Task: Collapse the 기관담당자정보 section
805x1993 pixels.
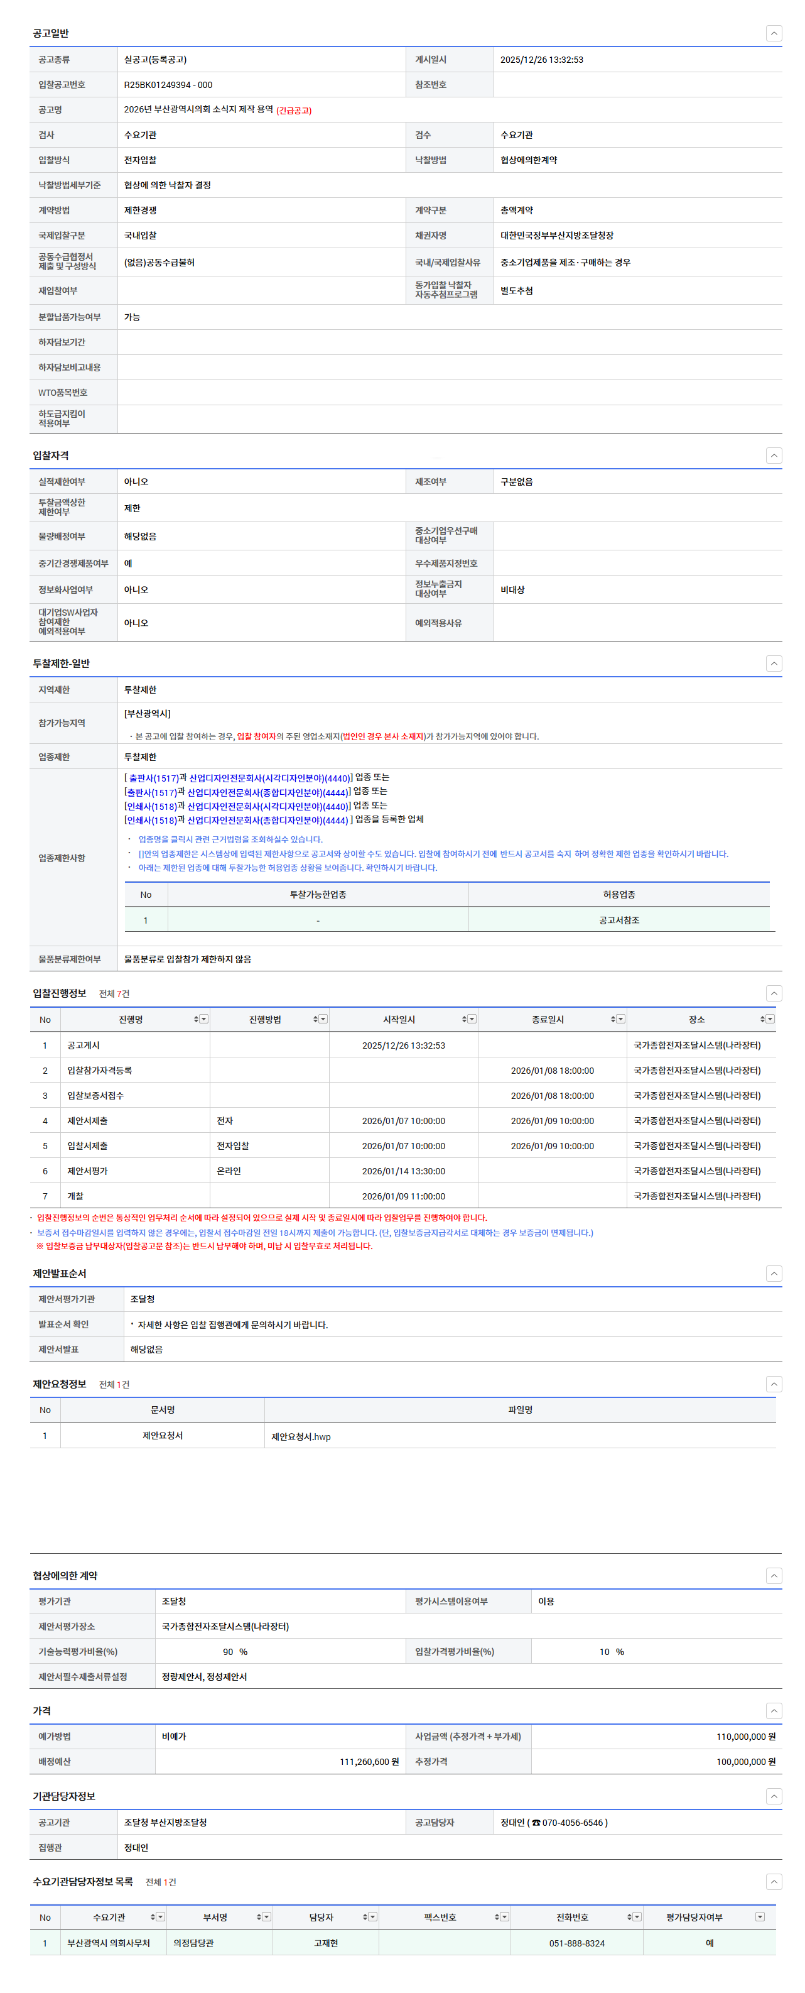Action: [774, 1796]
